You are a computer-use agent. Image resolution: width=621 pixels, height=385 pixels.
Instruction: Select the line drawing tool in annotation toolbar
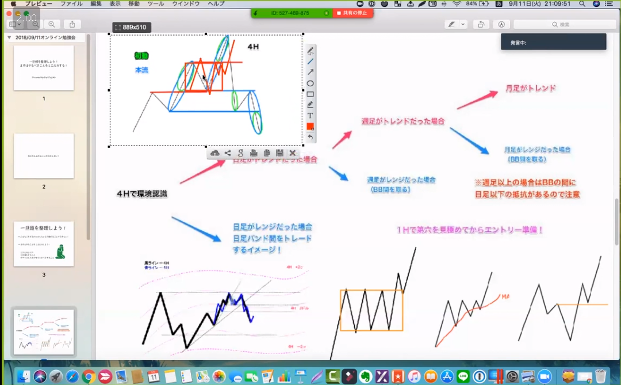tap(310, 62)
